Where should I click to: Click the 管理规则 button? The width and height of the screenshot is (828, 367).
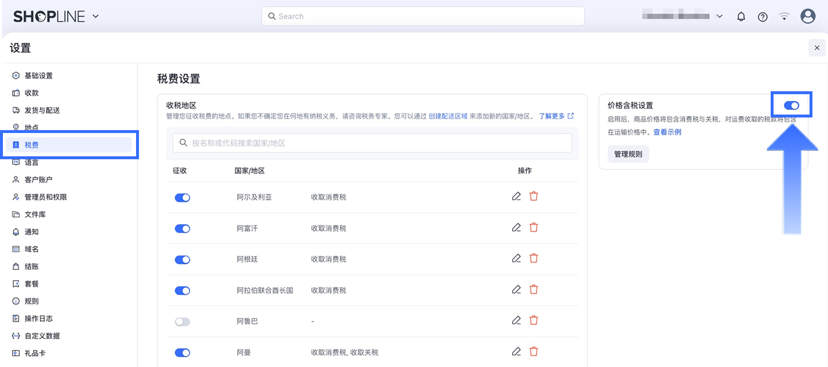pos(628,154)
